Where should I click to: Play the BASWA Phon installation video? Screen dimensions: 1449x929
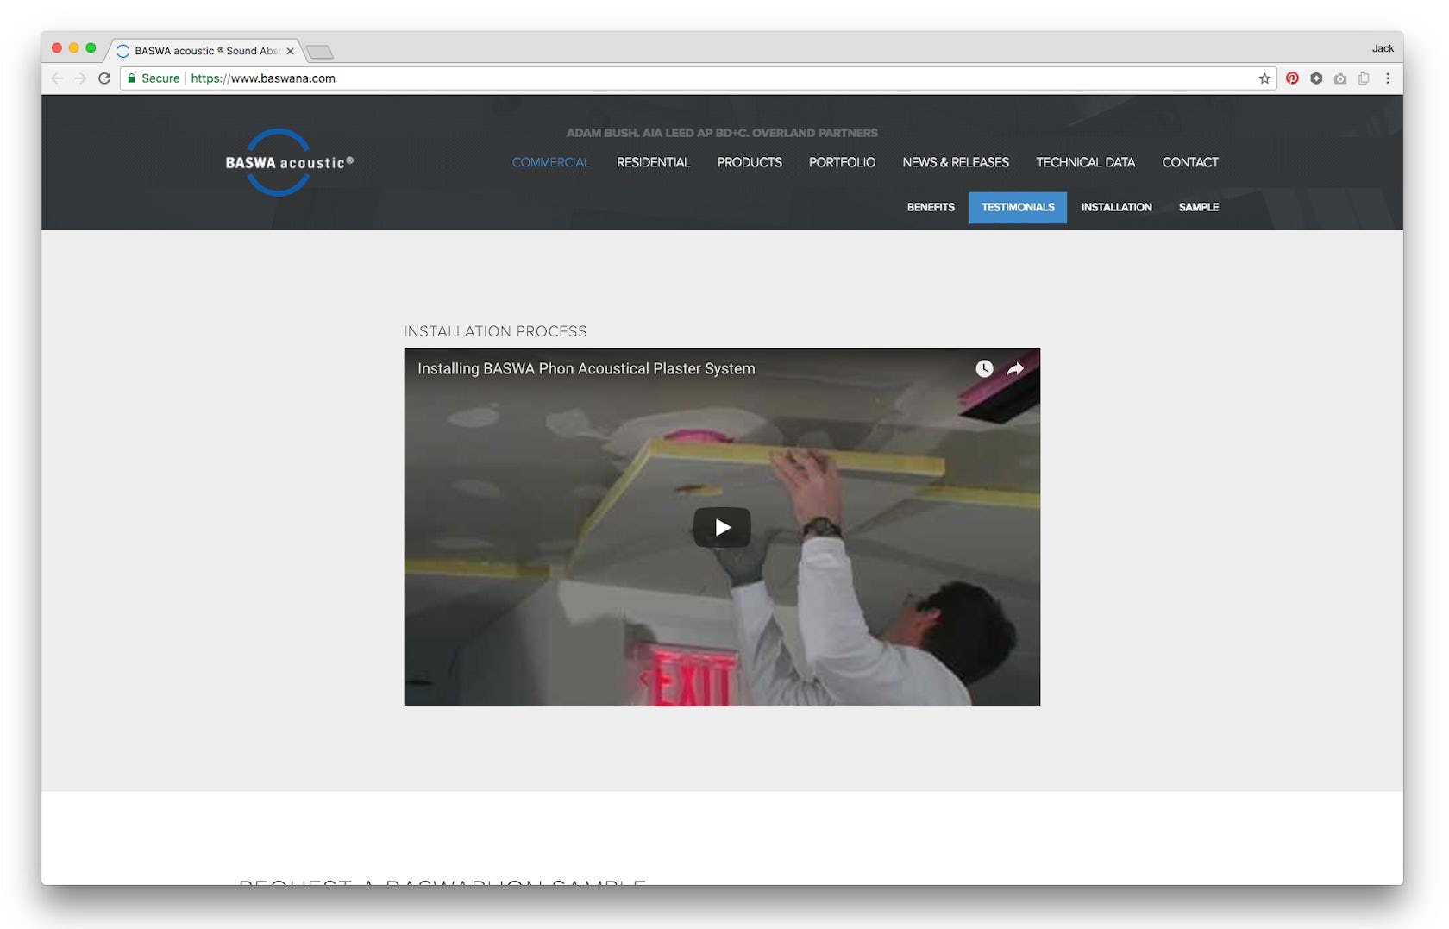[x=722, y=527]
